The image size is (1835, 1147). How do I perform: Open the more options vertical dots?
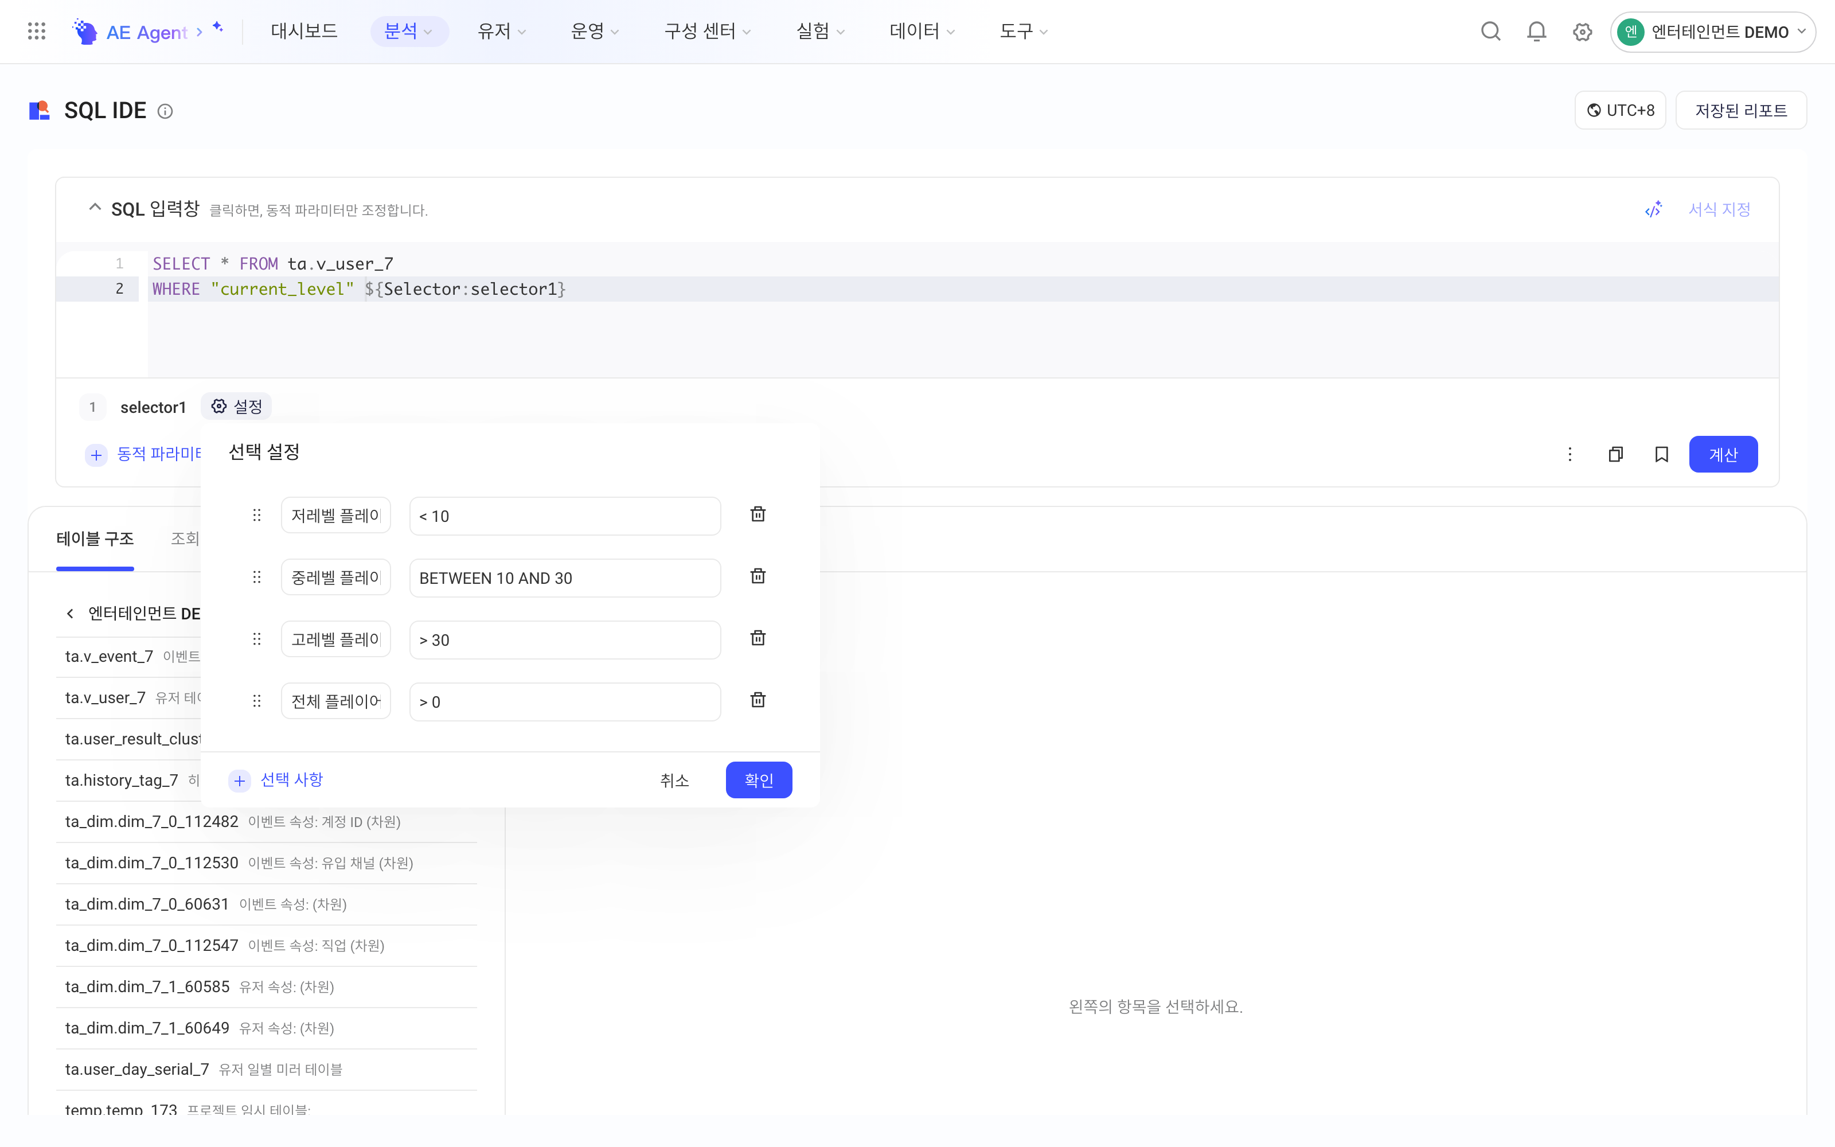tap(1569, 454)
